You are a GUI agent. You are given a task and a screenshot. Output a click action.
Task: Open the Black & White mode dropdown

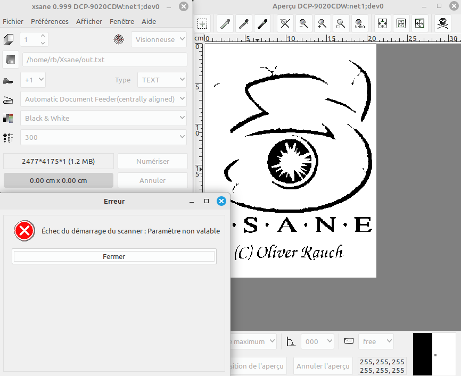point(103,118)
